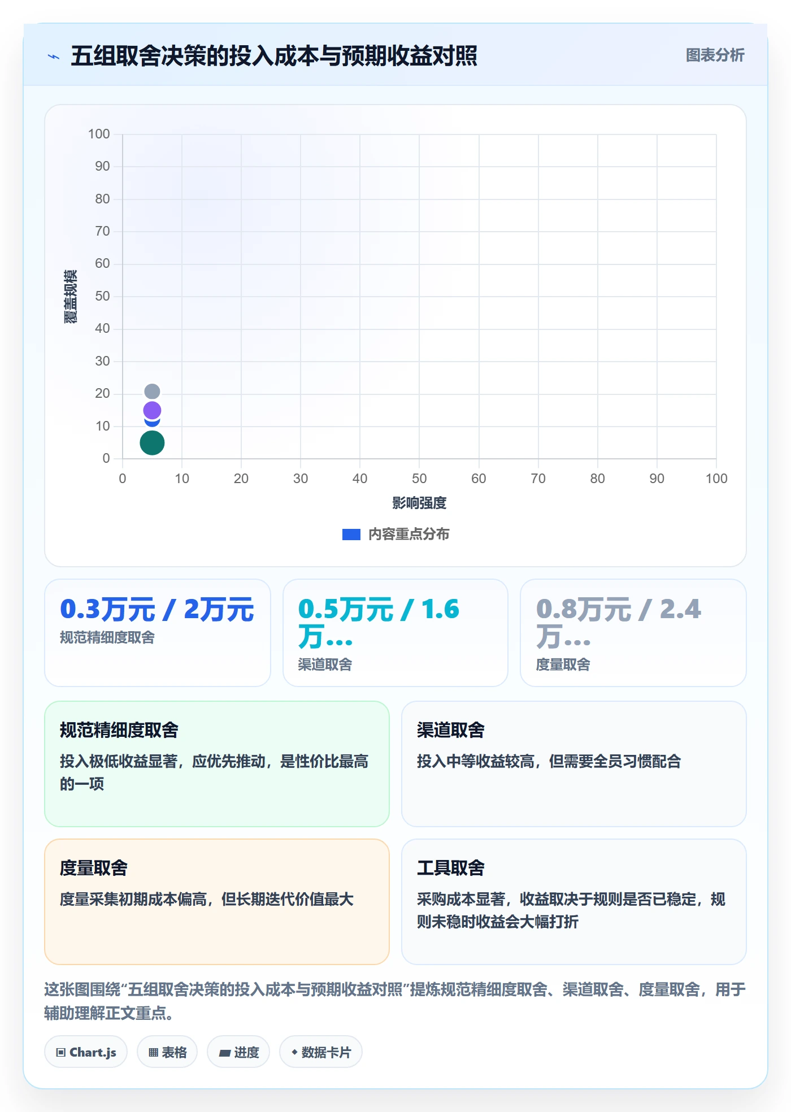Screen dimensions: 791x1112
Task: Click the Chart.js tag icon
Action: point(61,1053)
